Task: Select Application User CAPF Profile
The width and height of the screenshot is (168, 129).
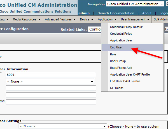Action: [132, 74]
